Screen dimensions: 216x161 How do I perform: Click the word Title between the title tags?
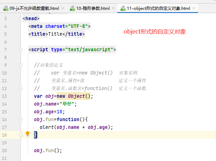pyautogui.click(x=55, y=34)
